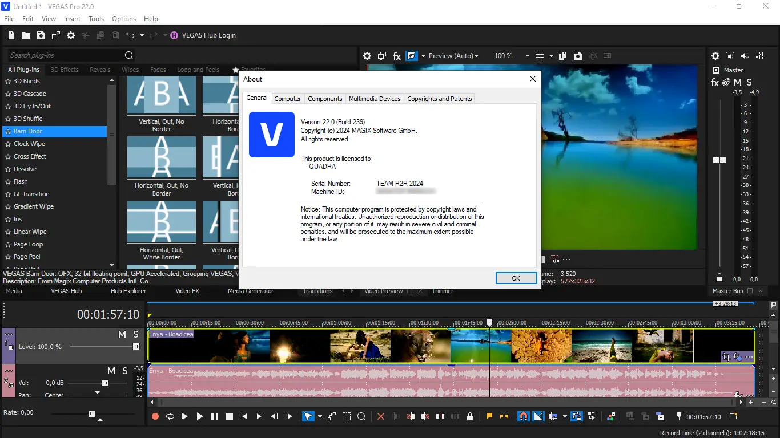Start recording with the red Record button
This screenshot has height=438, width=780.
tap(155, 417)
